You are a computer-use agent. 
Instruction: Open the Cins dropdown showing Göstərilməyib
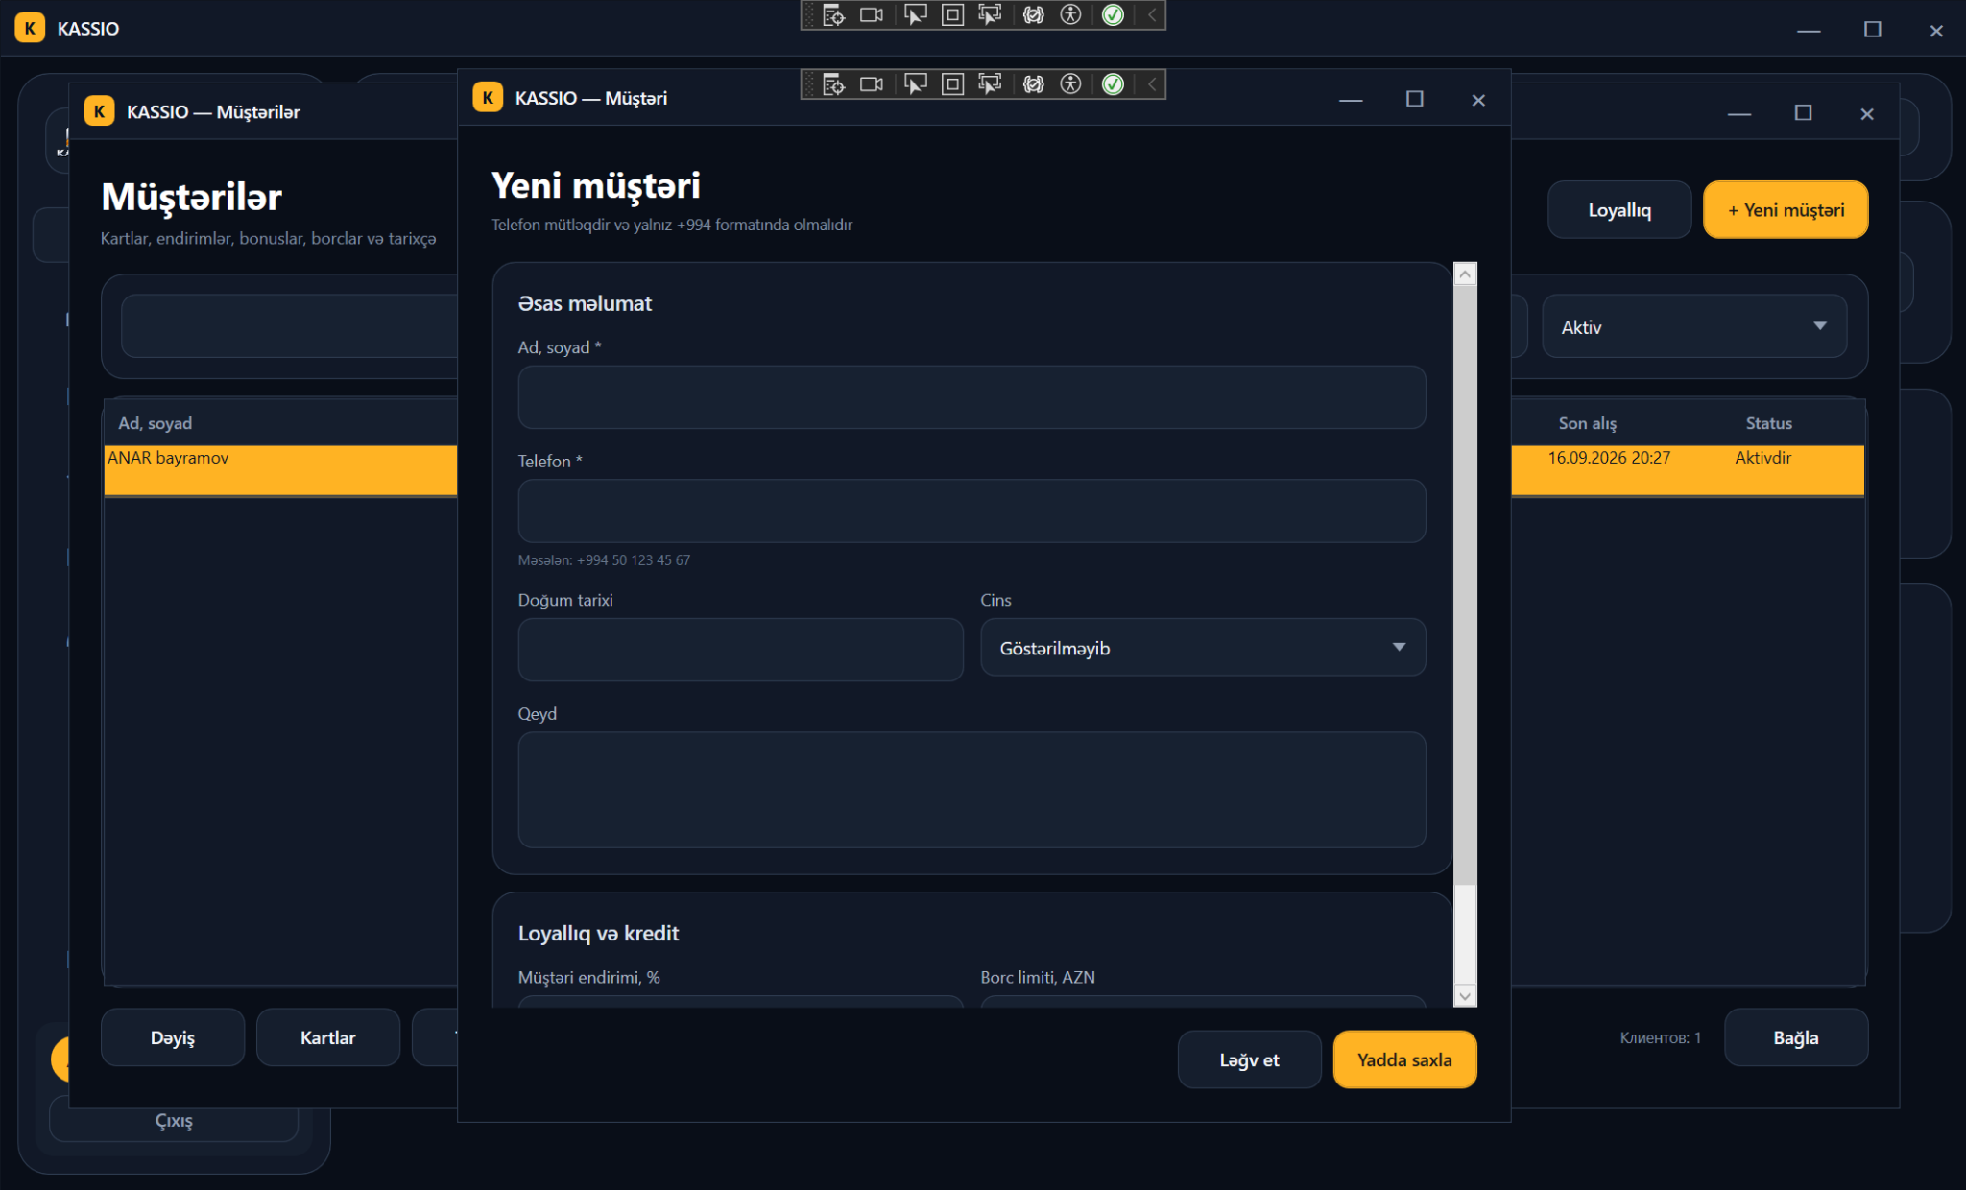click(1203, 648)
